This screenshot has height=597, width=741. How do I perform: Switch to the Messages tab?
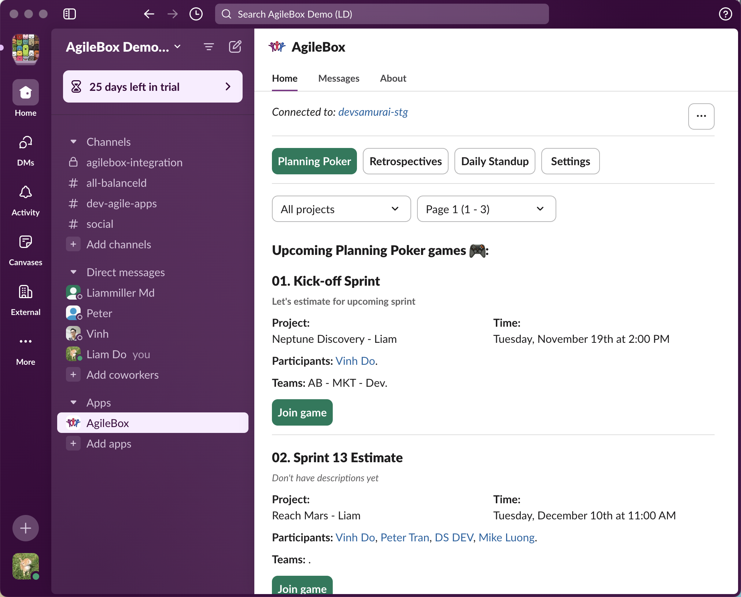pyautogui.click(x=339, y=78)
